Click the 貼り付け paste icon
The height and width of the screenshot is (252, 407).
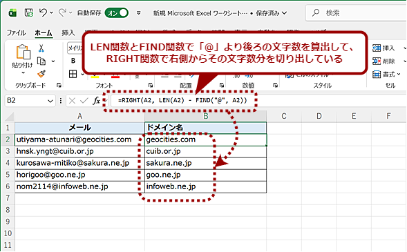(x=23, y=52)
